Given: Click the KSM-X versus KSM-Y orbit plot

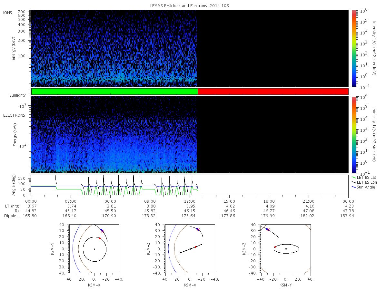Looking at the screenshot, I should tap(94, 249).
